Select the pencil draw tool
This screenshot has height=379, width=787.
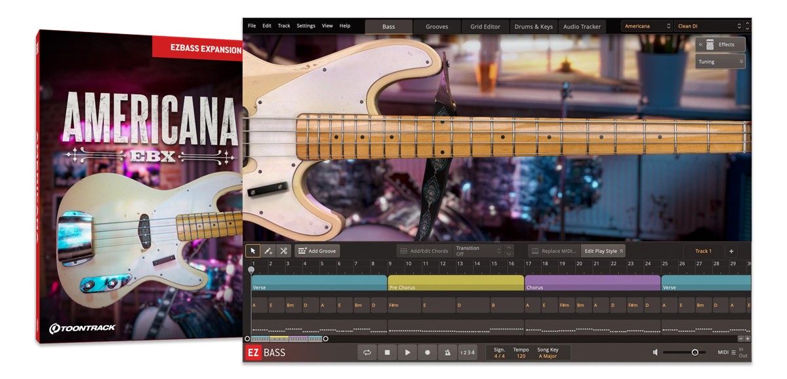[268, 251]
